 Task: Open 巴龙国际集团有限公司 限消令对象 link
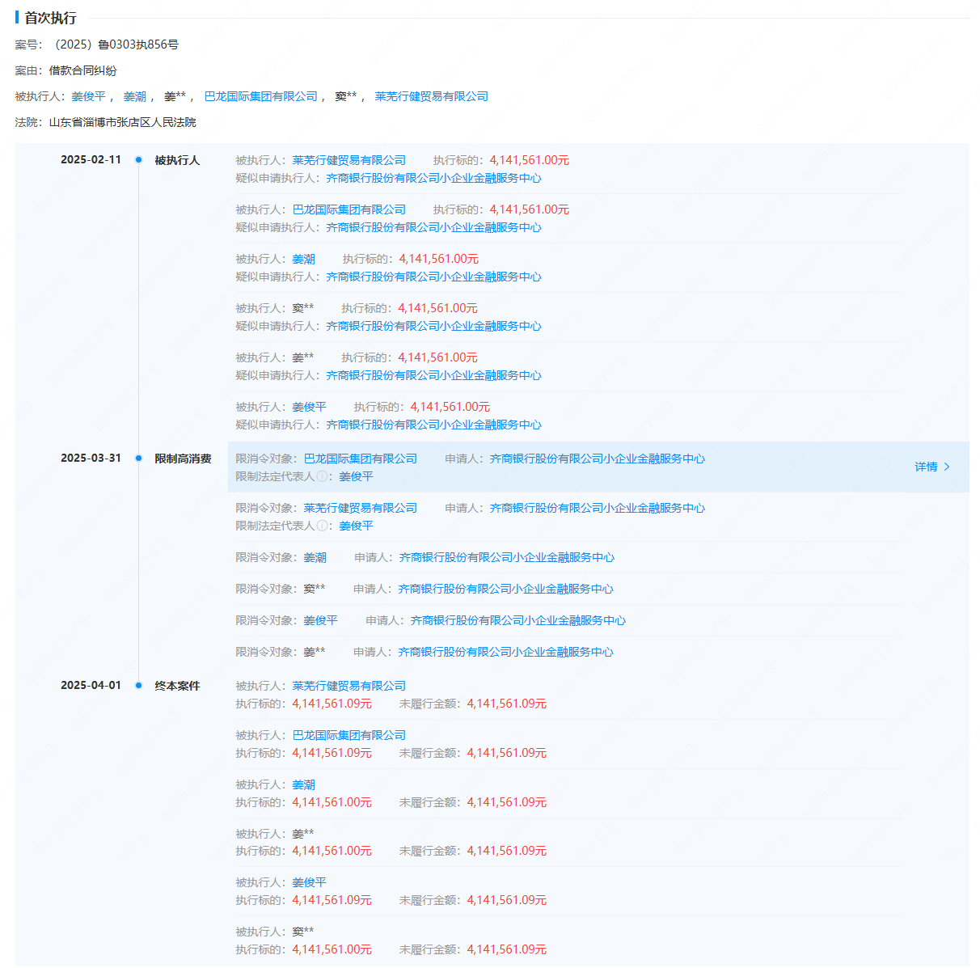[361, 459]
